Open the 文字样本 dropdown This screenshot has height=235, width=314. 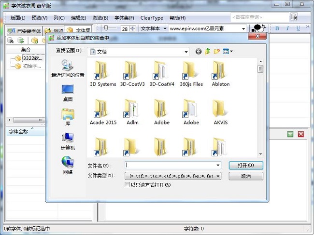pos(154,28)
